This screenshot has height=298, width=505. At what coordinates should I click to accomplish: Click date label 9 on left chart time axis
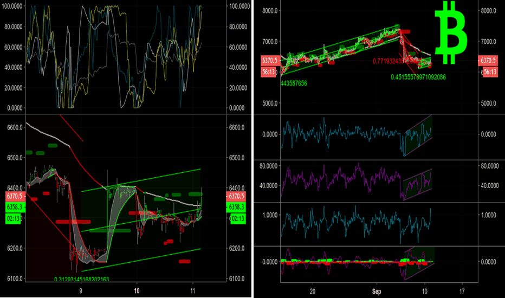pyautogui.click(x=81, y=290)
